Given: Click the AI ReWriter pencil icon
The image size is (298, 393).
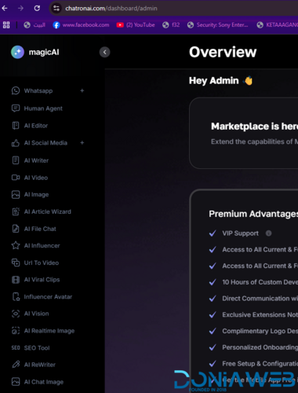Looking at the screenshot, I should (16, 365).
